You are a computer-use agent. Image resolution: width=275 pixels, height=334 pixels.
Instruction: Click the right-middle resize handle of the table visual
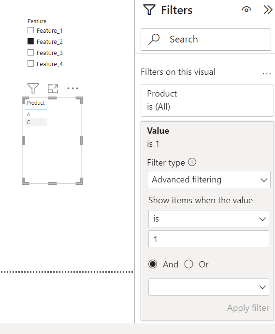pos(81,140)
